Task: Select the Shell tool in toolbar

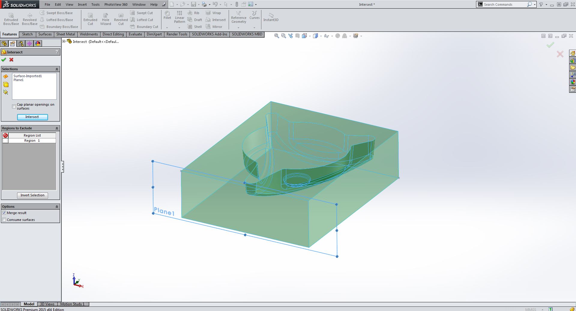Action: pyautogui.click(x=195, y=27)
